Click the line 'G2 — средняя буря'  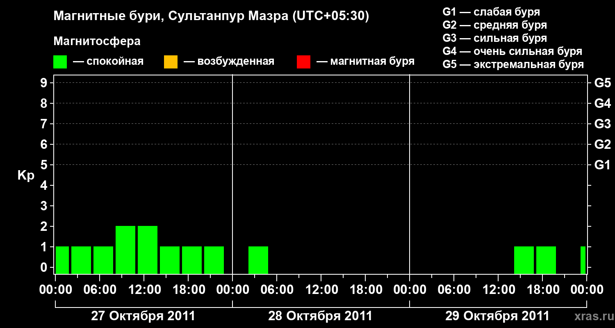coord(495,25)
